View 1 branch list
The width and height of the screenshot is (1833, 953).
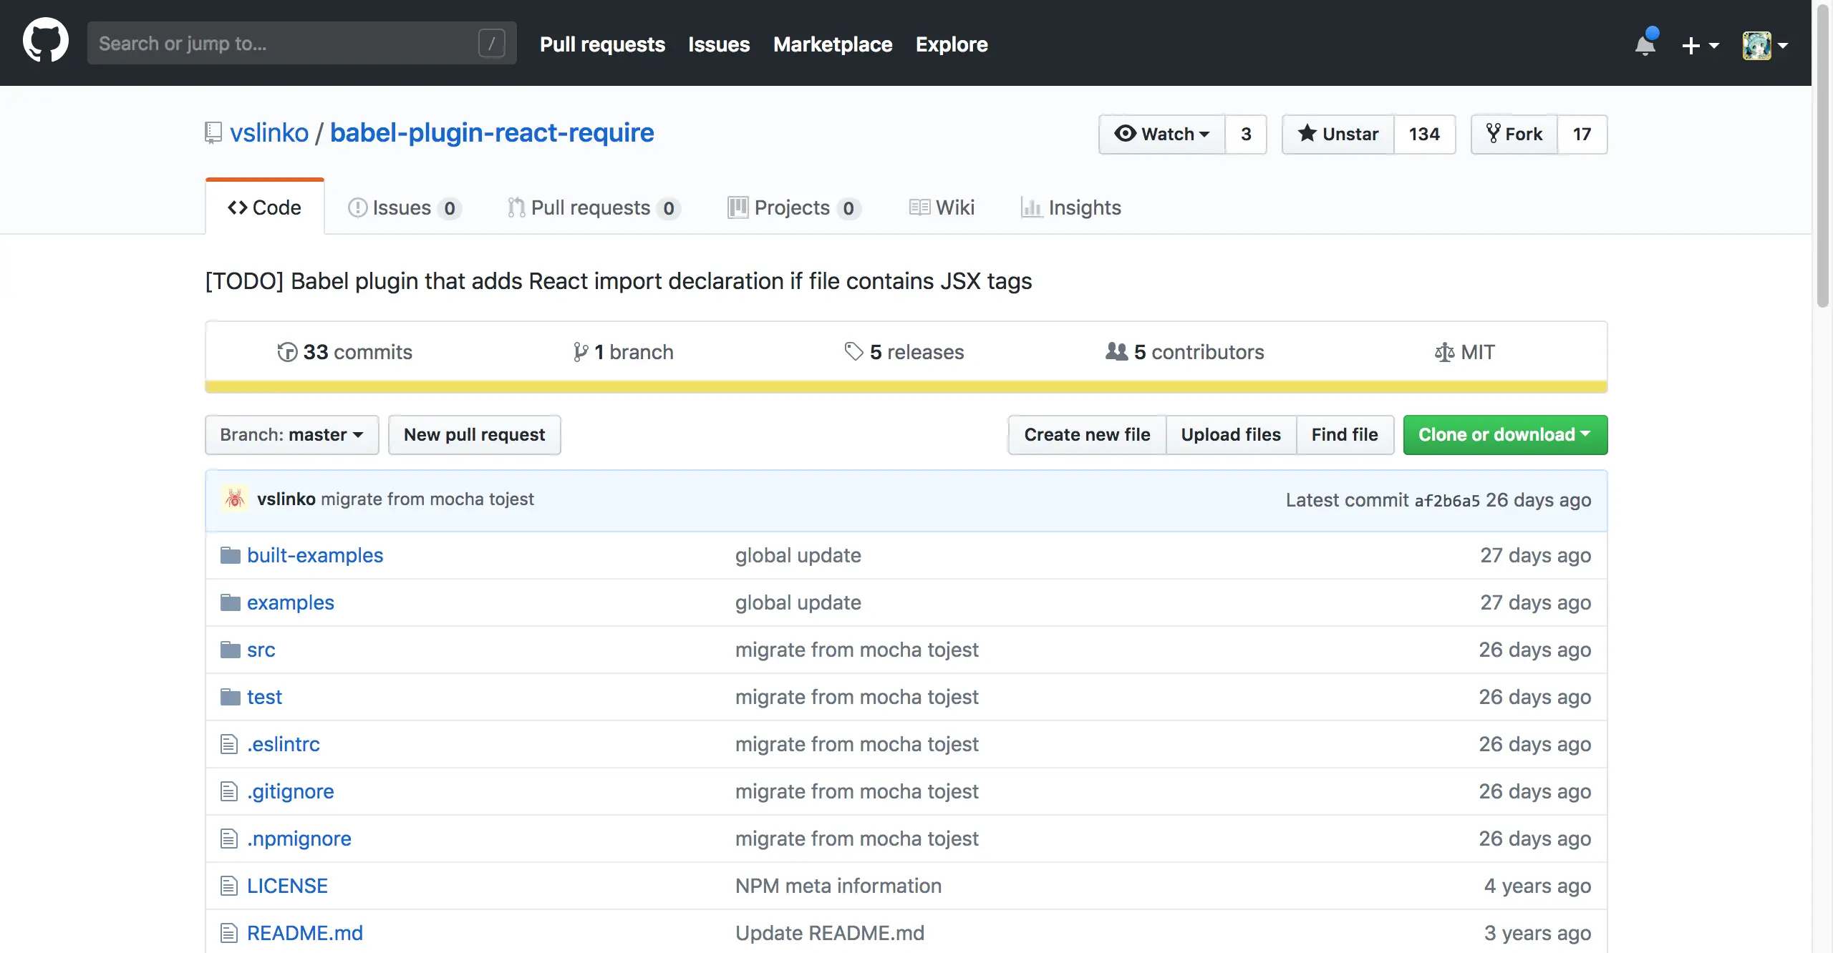pos(623,352)
